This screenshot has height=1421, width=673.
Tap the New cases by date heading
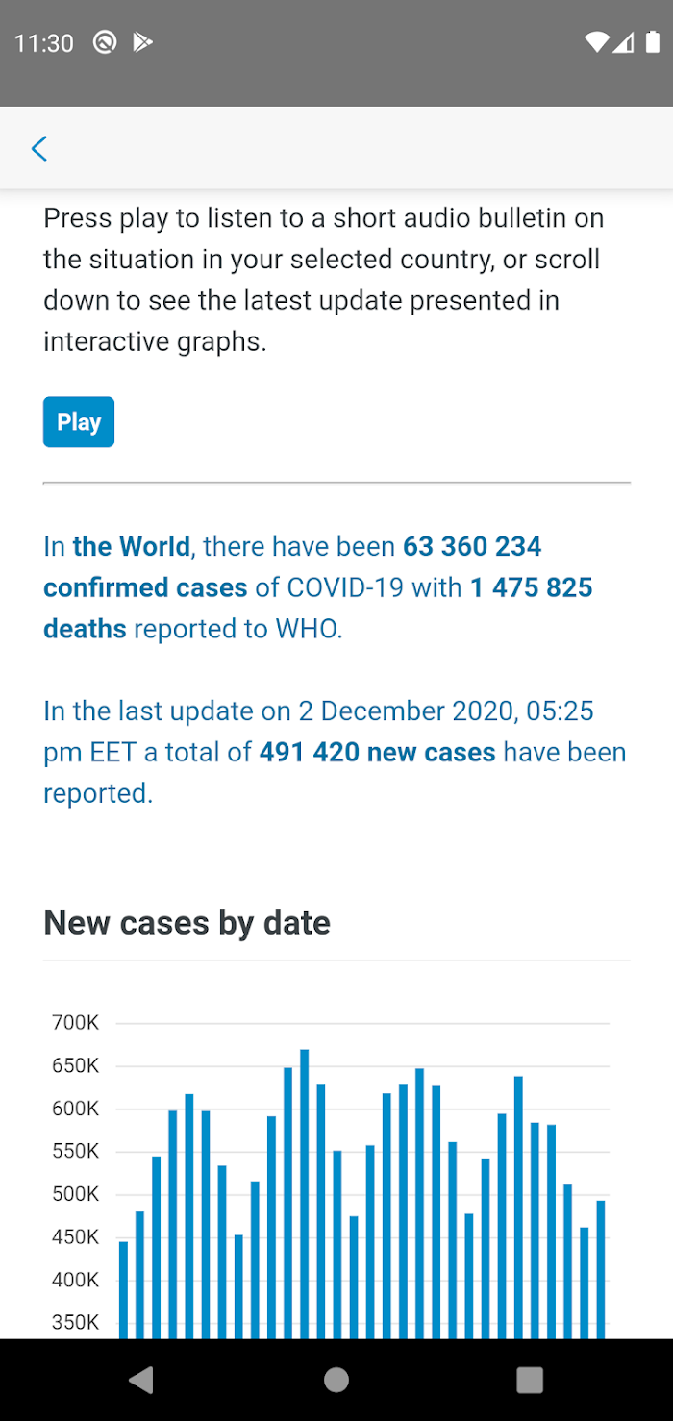point(187,923)
